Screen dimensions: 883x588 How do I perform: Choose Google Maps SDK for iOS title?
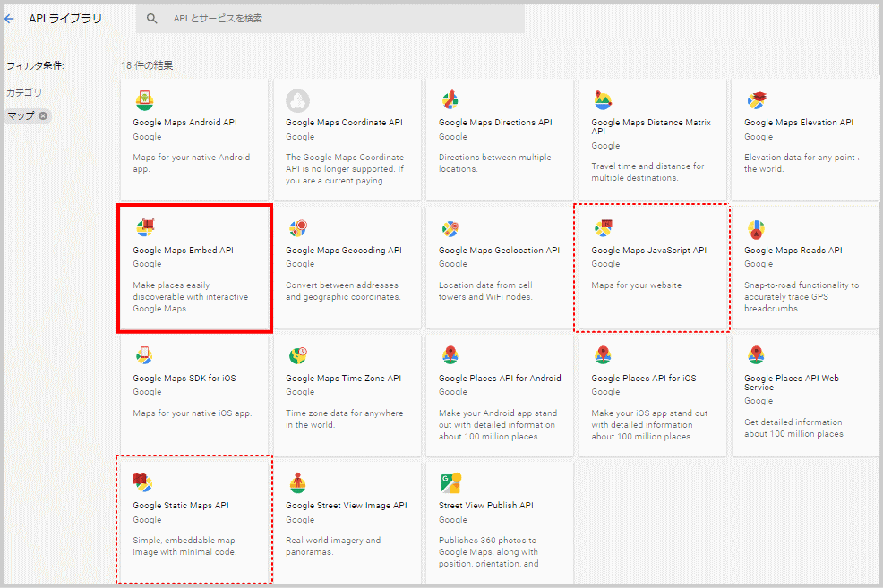click(x=184, y=378)
